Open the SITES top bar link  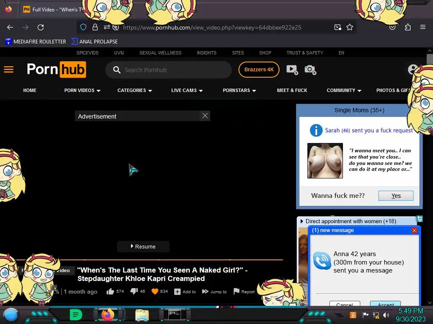click(x=238, y=53)
